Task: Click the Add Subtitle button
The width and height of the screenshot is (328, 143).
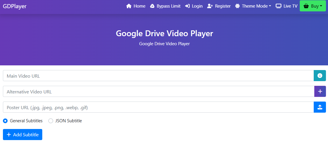Action: click(x=23, y=135)
